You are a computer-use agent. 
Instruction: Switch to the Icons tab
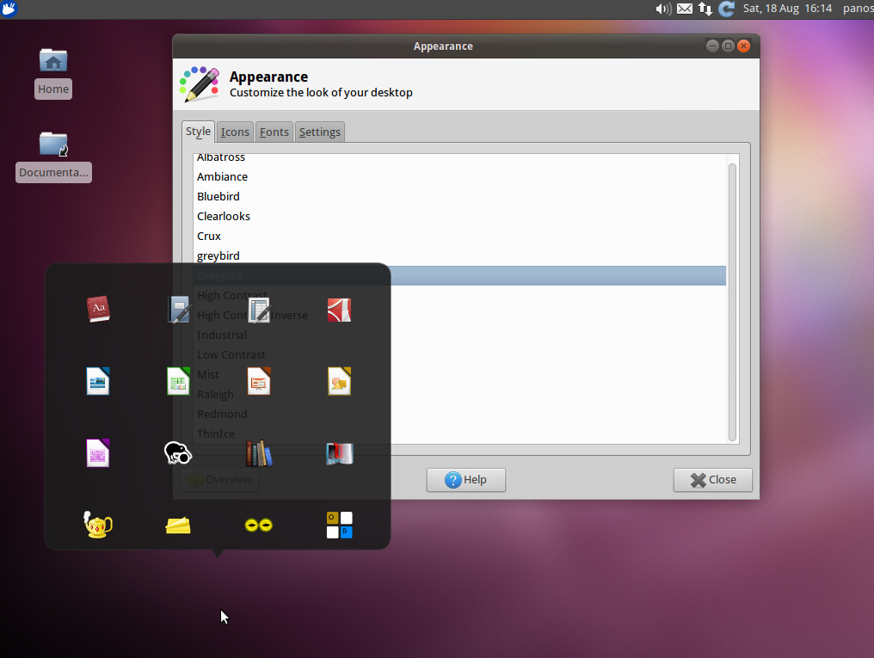235,132
